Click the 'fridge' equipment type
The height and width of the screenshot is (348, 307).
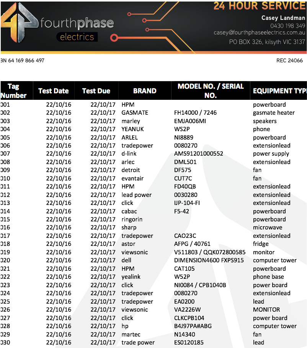(x=261, y=244)
